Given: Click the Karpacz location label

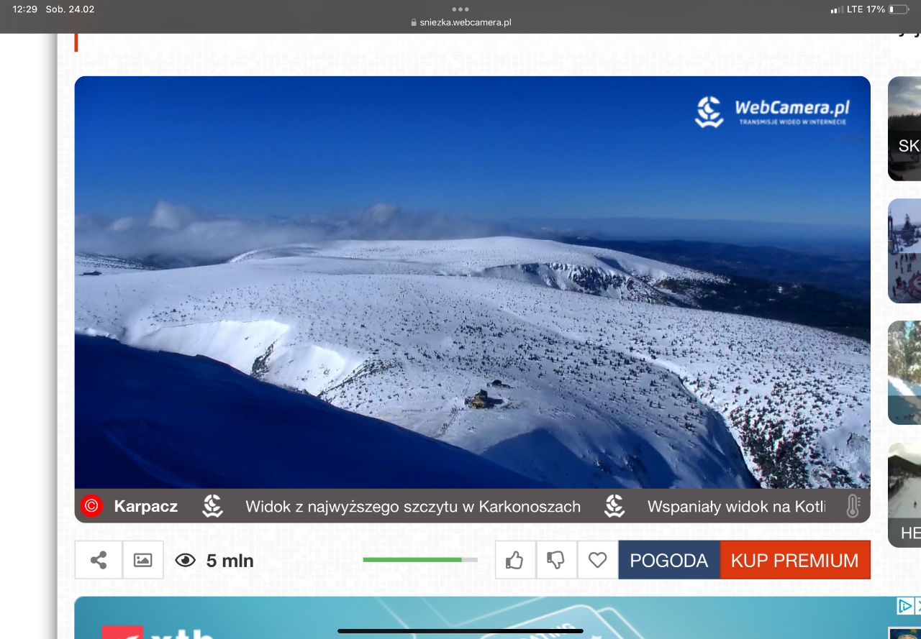Looking at the screenshot, I should click(146, 506).
